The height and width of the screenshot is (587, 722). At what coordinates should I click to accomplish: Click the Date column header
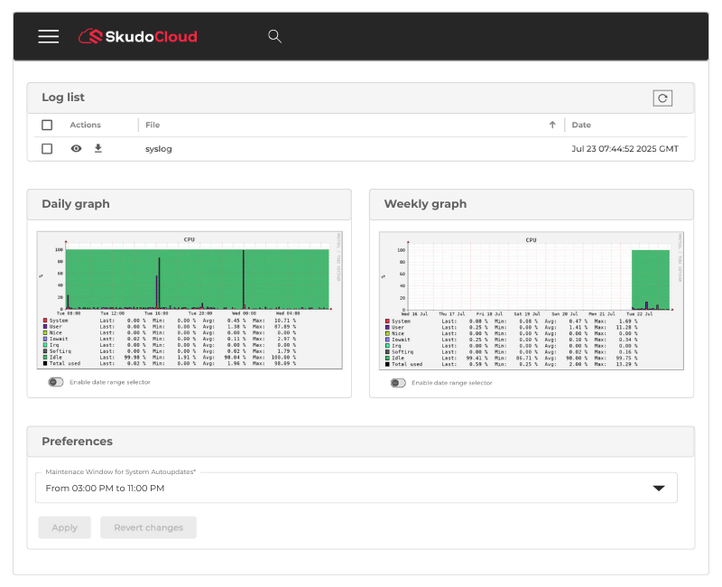[581, 125]
